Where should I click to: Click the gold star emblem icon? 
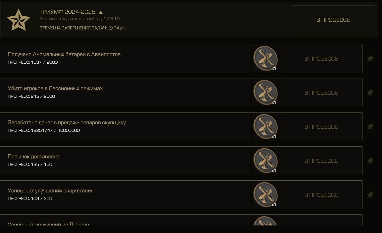click(x=19, y=20)
